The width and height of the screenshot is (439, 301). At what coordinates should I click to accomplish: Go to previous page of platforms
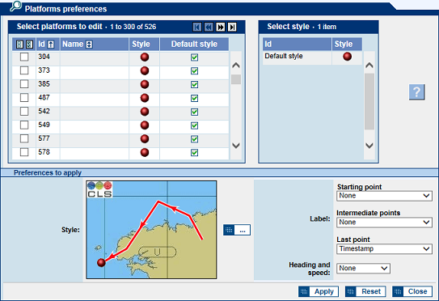click(209, 27)
